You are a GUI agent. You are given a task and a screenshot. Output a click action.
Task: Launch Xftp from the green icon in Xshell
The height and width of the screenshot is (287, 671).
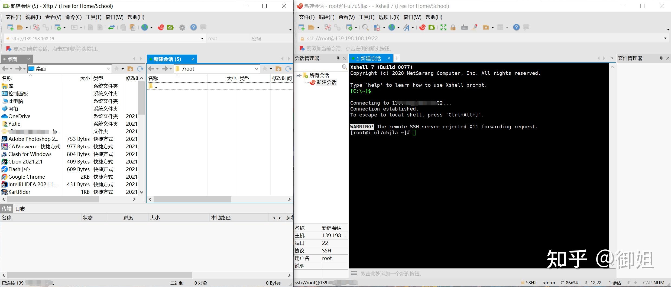click(432, 27)
